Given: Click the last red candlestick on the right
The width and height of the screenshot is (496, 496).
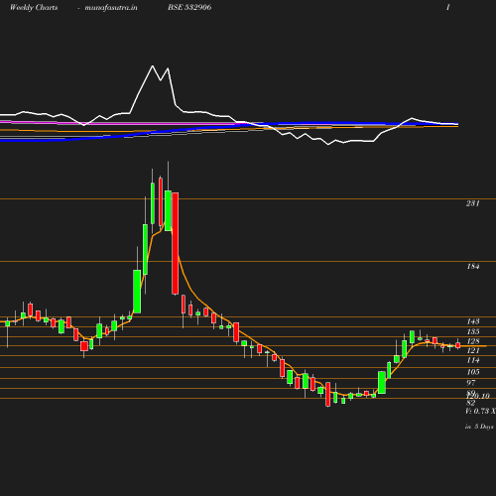Looking at the screenshot, I should (x=457, y=345).
